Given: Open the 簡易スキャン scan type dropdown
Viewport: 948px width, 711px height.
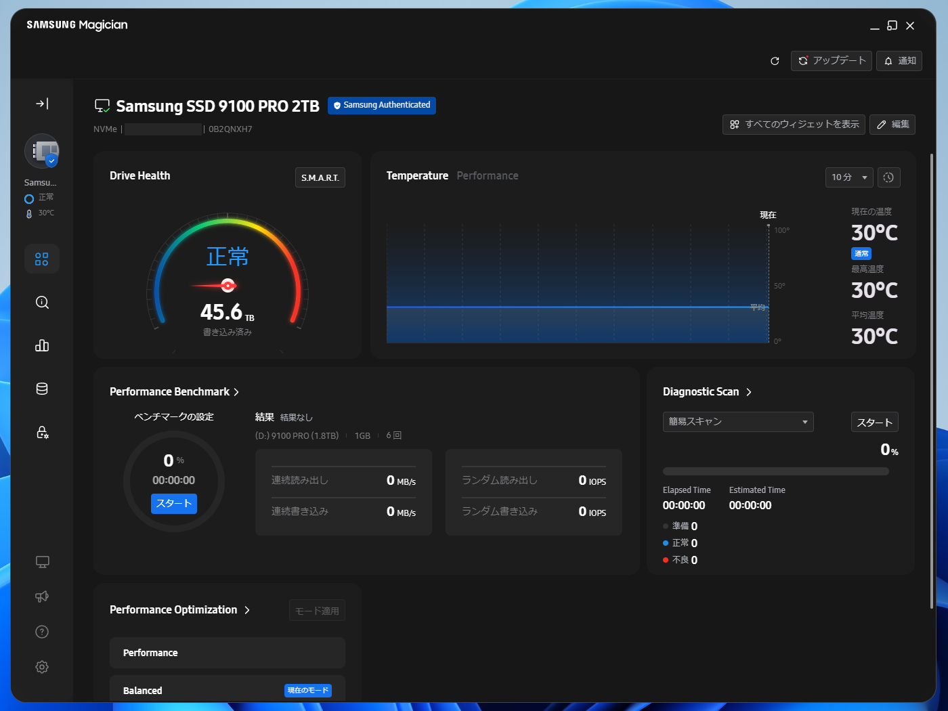Looking at the screenshot, I should click(738, 422).
